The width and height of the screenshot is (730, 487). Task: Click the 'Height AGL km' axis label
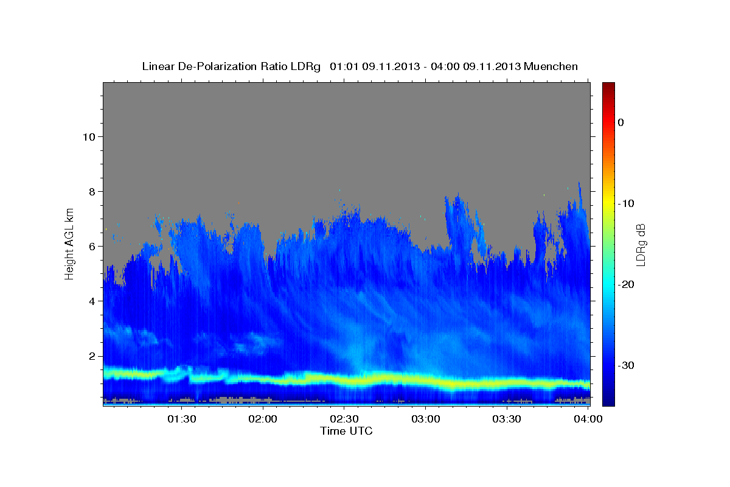(x=70, y=244)
